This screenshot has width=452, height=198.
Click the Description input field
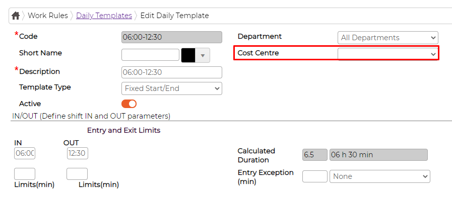coord(172,72)
